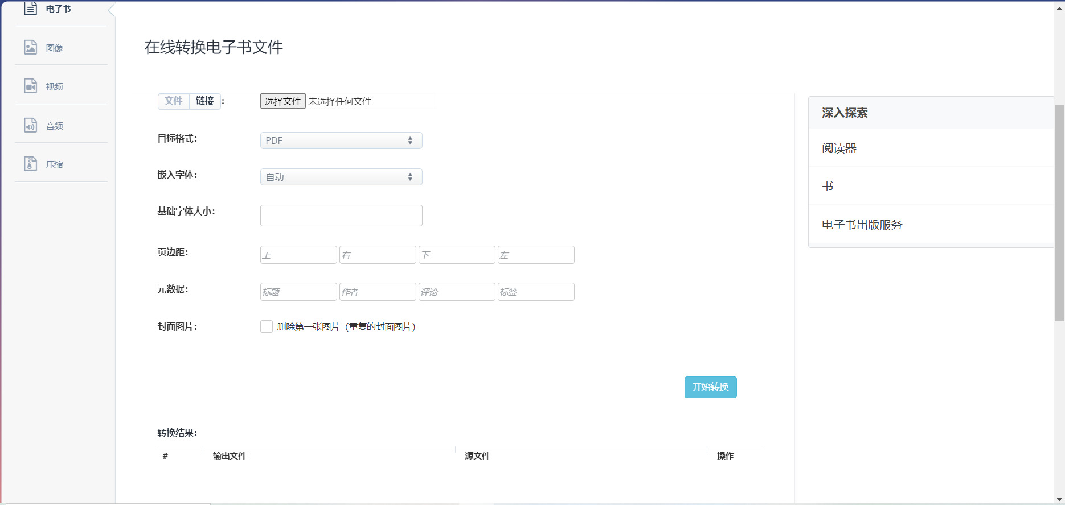Image resolution: width=1065 pixels, height=505 pixels.
Task: Click the 压缩 sidebar label
Action: point(55,164)
